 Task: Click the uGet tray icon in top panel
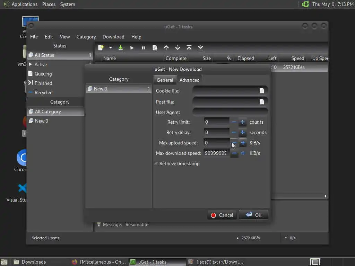(x=305, y=4)
